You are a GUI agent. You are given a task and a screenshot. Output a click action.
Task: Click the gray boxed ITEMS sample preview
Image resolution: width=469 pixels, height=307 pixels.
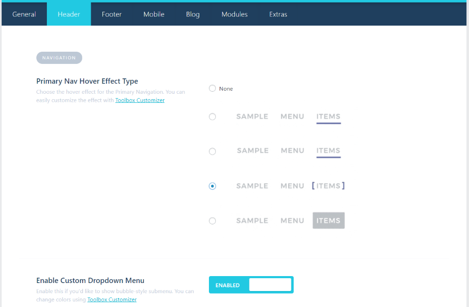pos(329,221)
